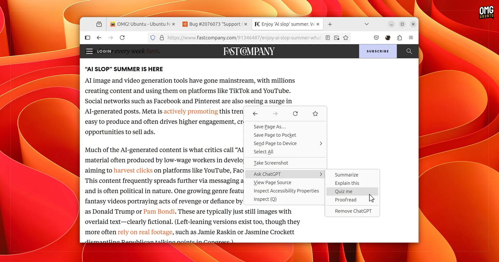Expand the Ask ChatGPT submenu arrow
Image resolution: width=499 pixels, height=262 pixels.
[321, 174]
